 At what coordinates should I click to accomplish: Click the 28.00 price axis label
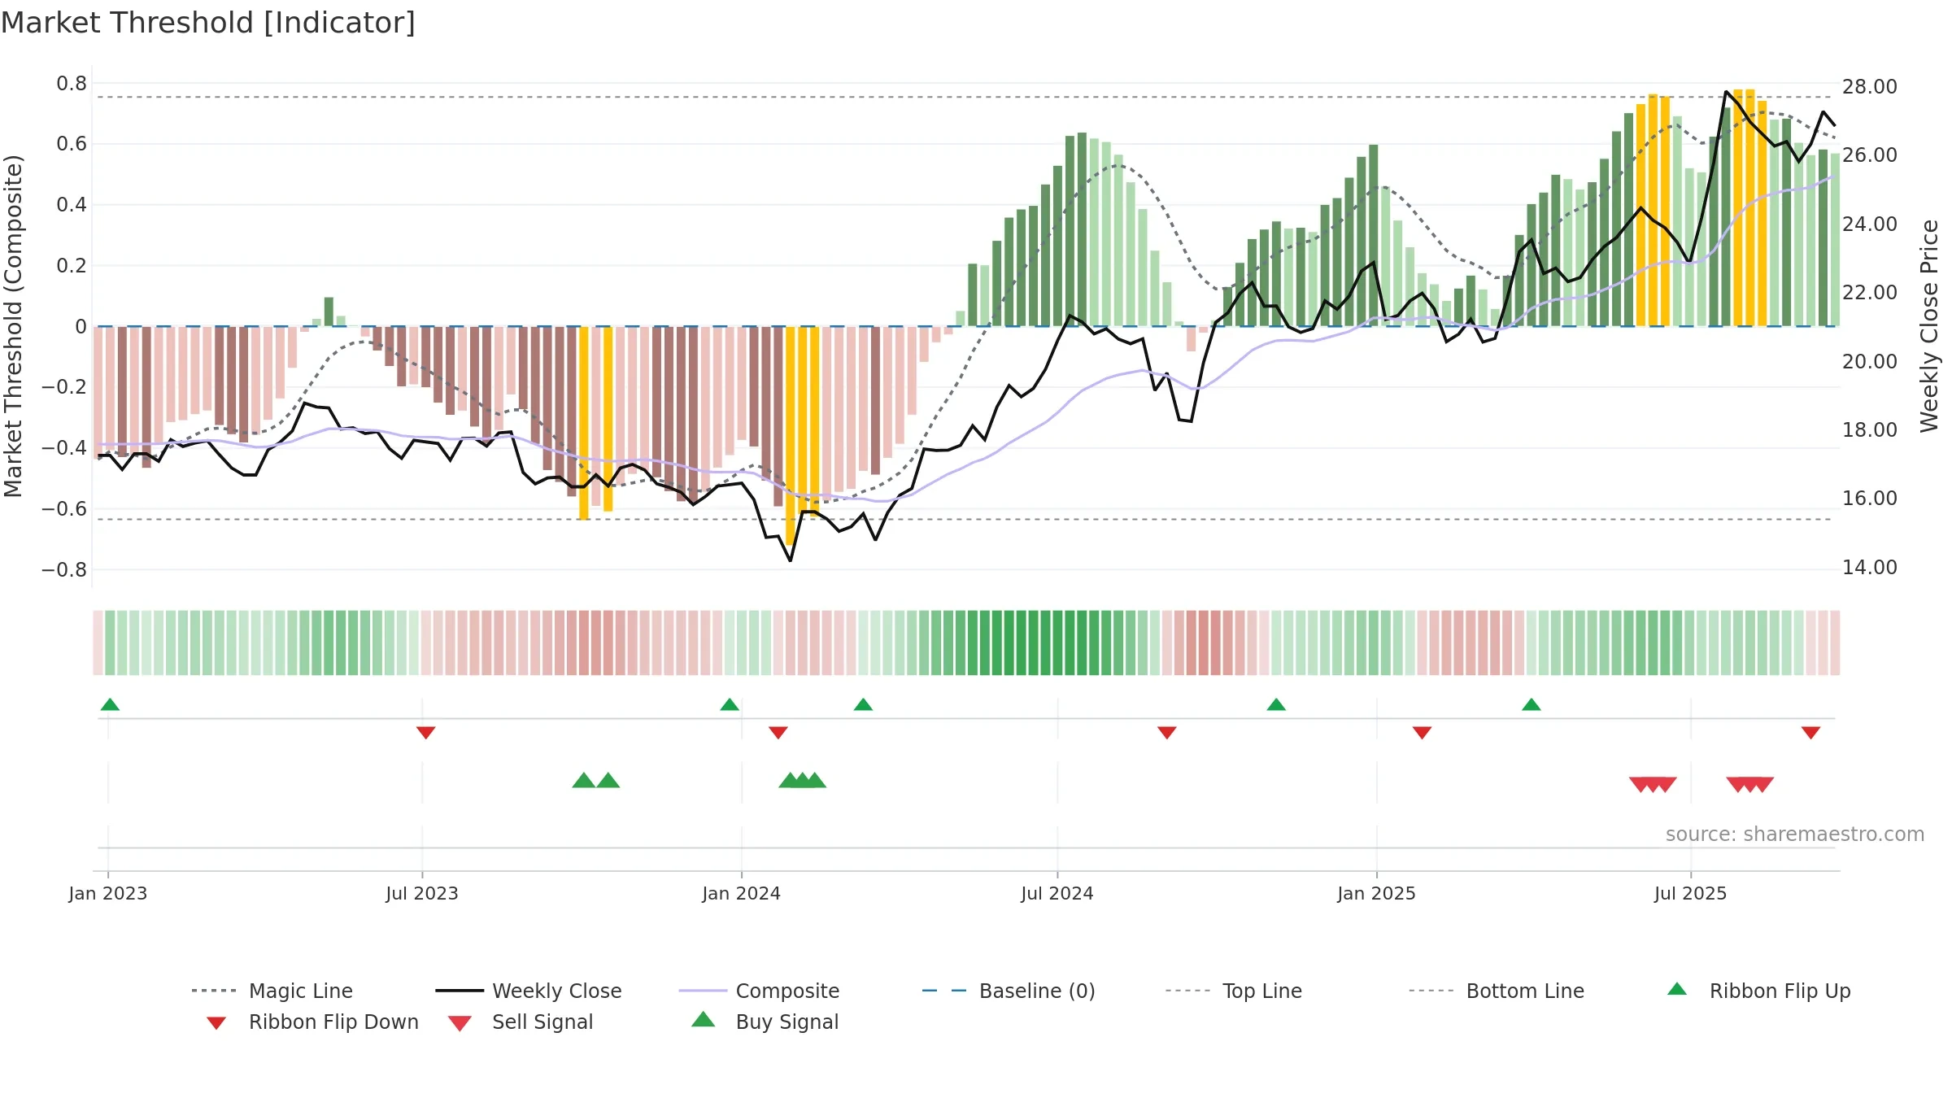1870,87
